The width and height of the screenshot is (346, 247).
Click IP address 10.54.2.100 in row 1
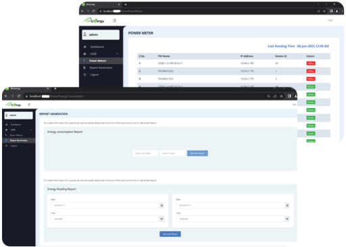point(247,63)
